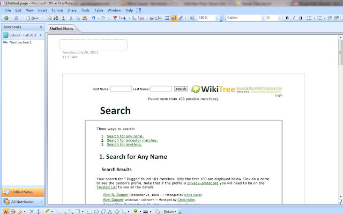Viewport: 343px width, 214px height.
Task: Click the Print Preview icon
Action: point(63,18)
